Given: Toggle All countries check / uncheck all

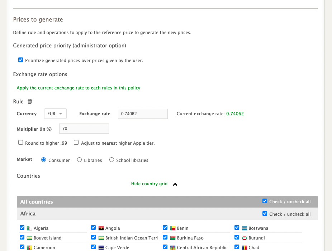Looking at the screenshot, I should (265, 201).
